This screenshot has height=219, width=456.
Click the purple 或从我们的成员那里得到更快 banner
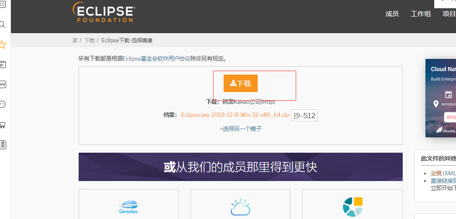pos(241,167)
